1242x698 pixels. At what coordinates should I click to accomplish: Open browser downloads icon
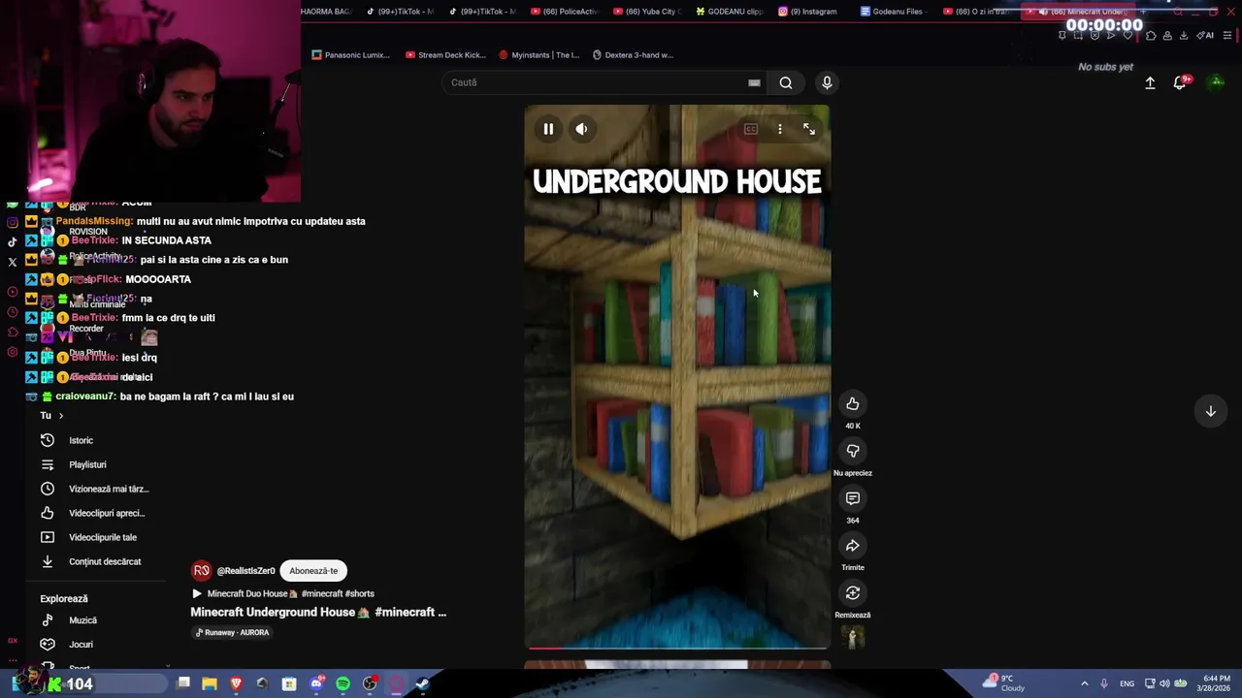[x=1184, y=36]
